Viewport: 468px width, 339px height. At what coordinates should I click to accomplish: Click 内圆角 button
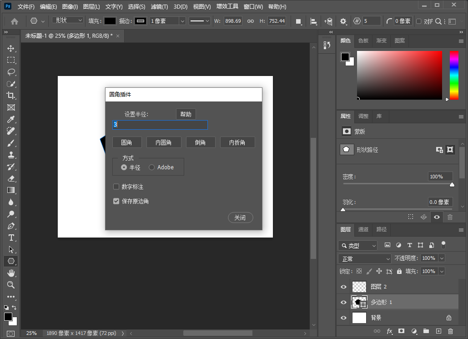coord(164,142)
